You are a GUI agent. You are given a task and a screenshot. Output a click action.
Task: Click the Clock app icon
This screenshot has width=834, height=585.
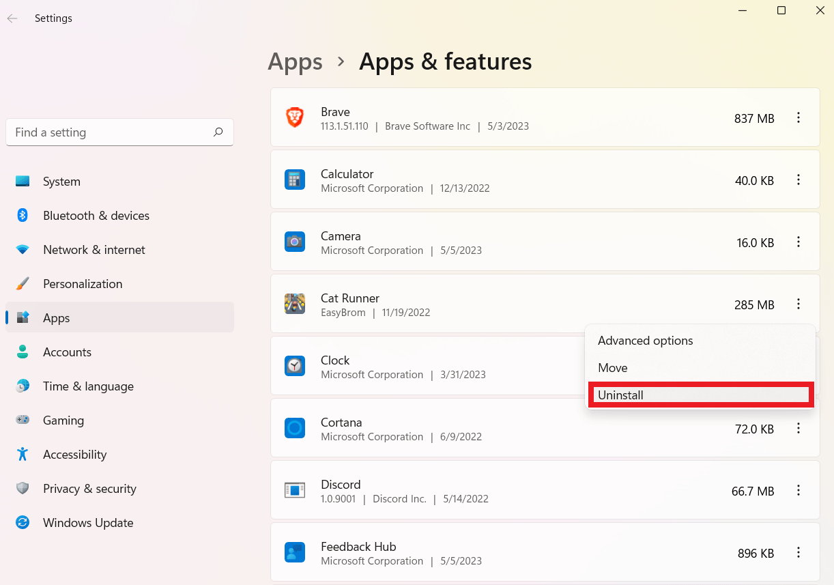pyautogui.click(x=295, y=366)
